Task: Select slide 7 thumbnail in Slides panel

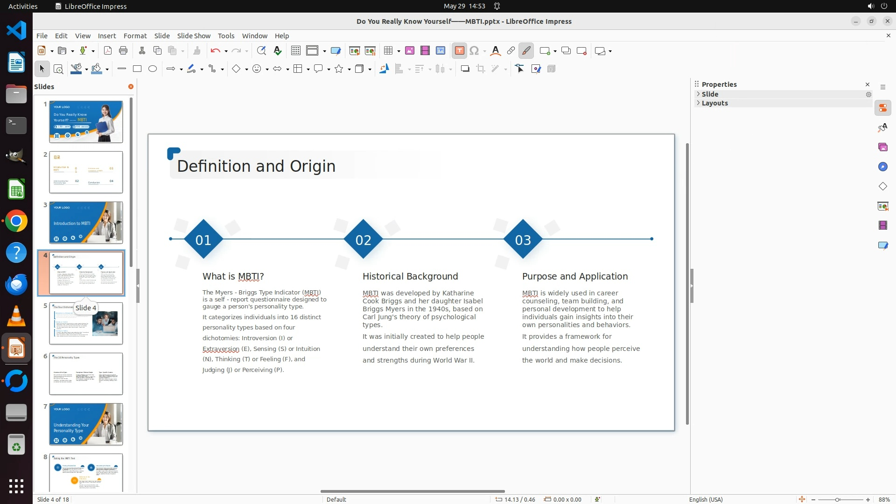Action: pyautogui.click(x=86, y=424)
